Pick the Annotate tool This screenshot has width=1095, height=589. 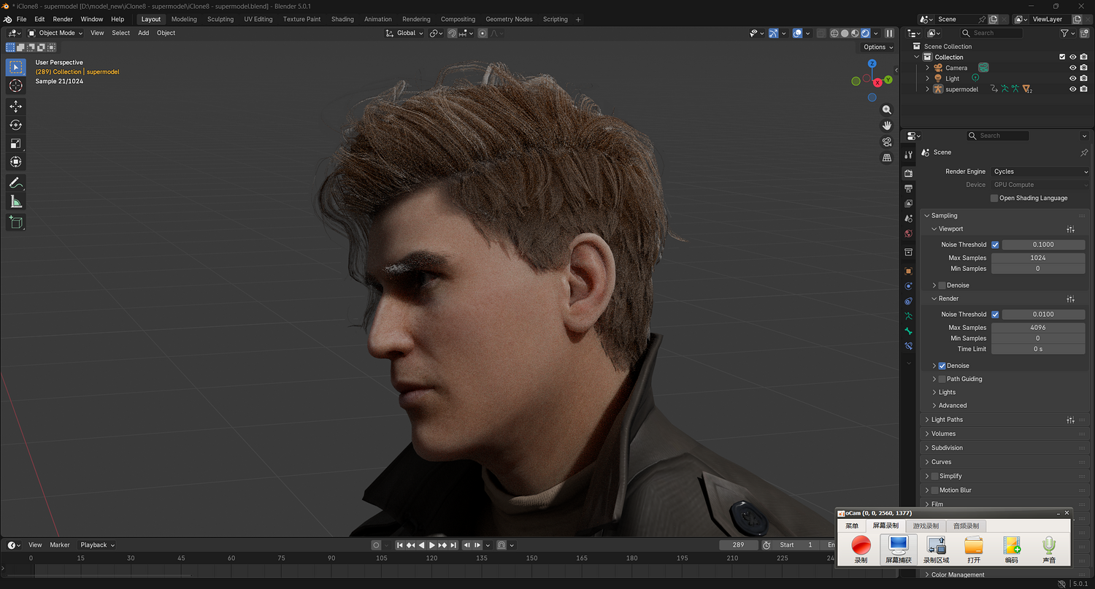click(15, 182)
